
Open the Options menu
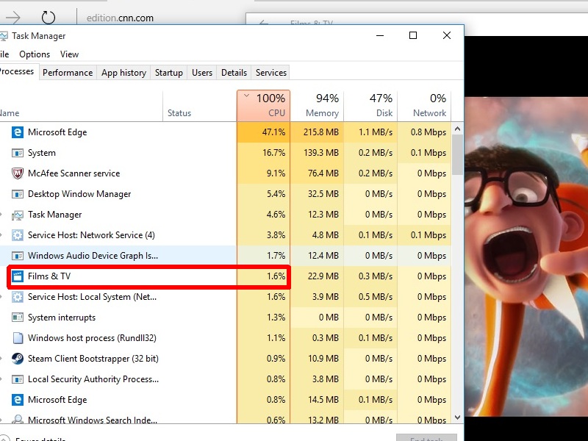(35, 54)
